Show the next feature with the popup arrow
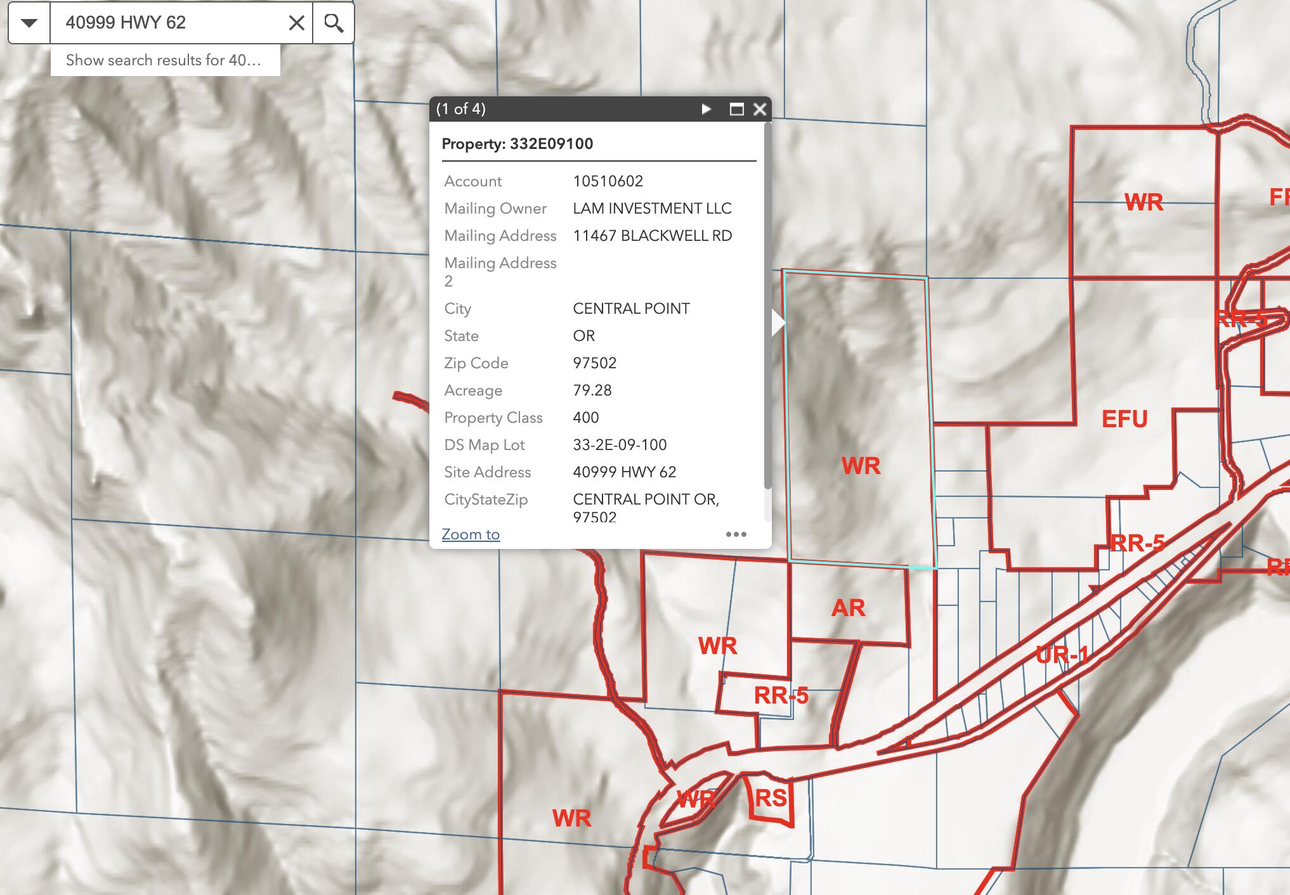 pos(706,109)
